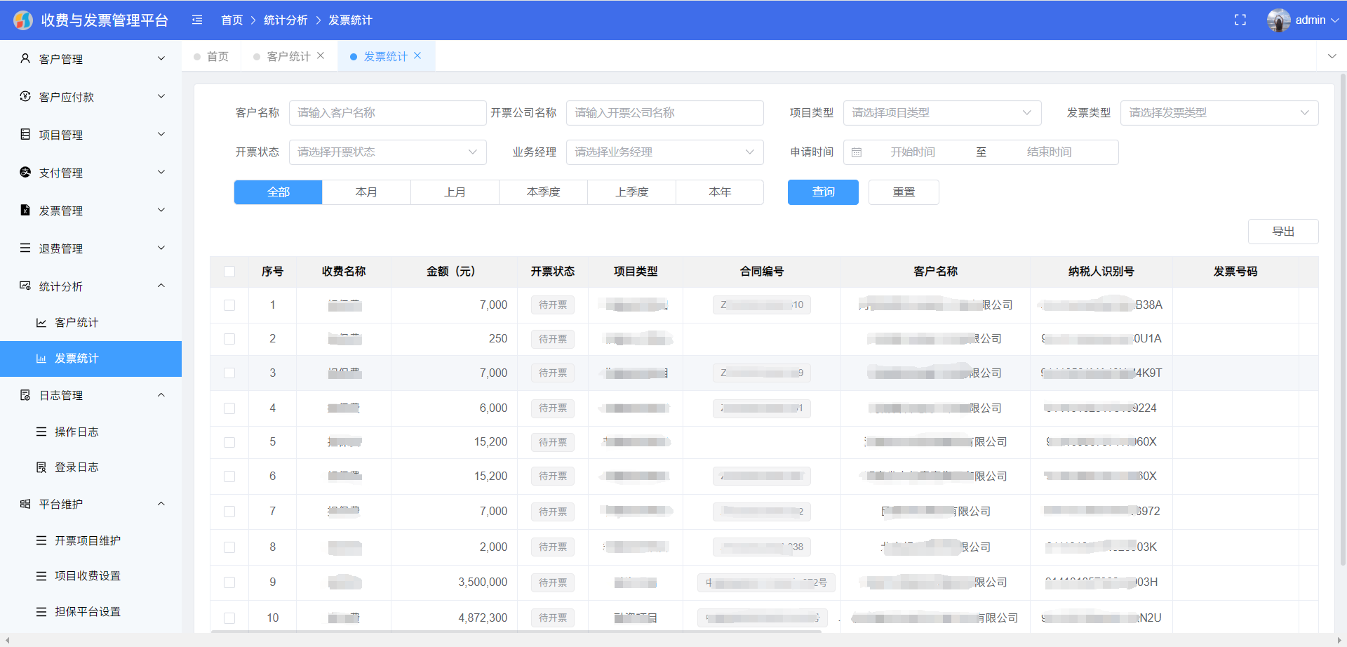Open the 项目类型 dropdown

(942, 113)
